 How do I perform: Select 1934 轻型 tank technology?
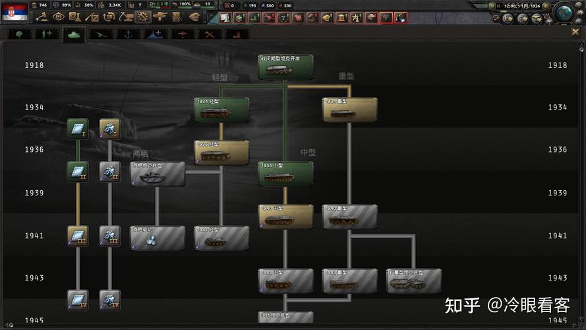tap(221, 110)
